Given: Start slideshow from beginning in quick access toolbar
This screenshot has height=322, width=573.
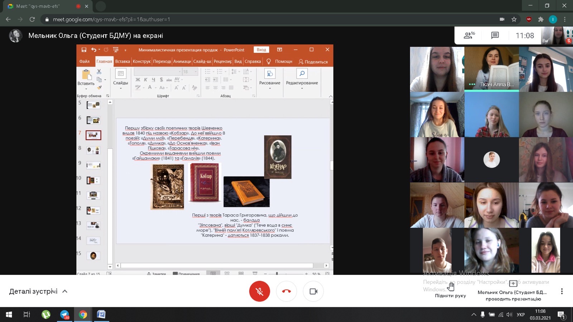Looking at the screenshot, I should point(116,50).
